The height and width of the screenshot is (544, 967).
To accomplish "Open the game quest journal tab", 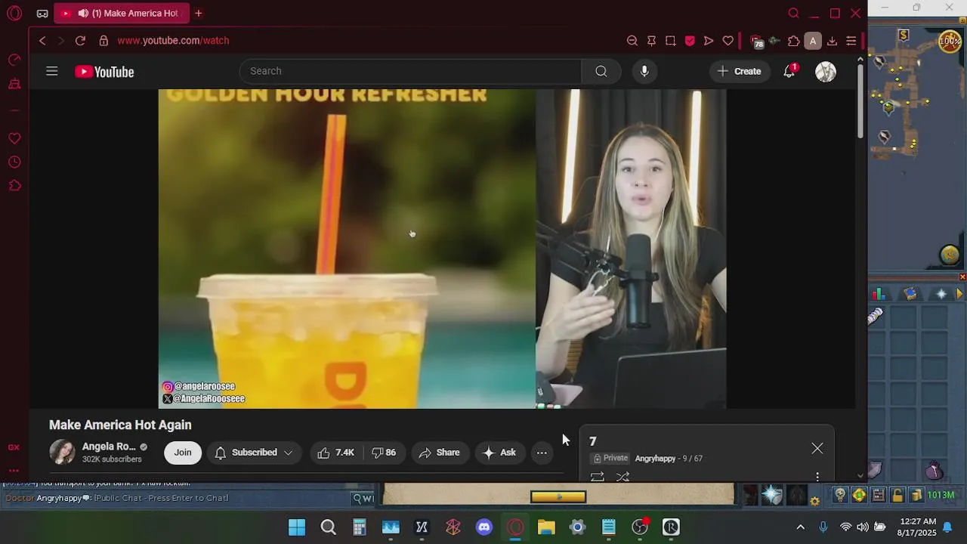I will [910, 294].
